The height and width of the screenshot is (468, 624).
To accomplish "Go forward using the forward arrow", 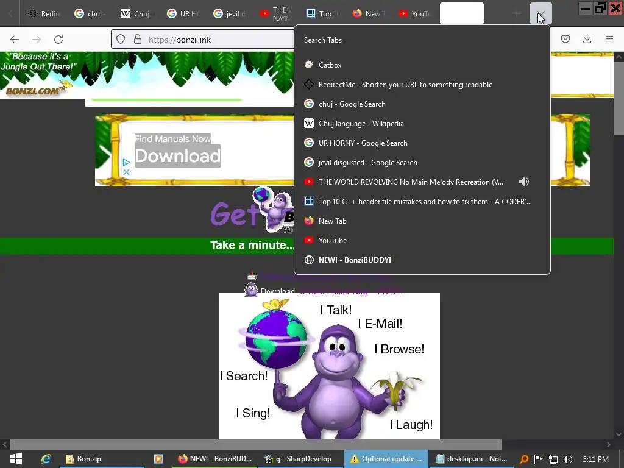I will [37, 40].
